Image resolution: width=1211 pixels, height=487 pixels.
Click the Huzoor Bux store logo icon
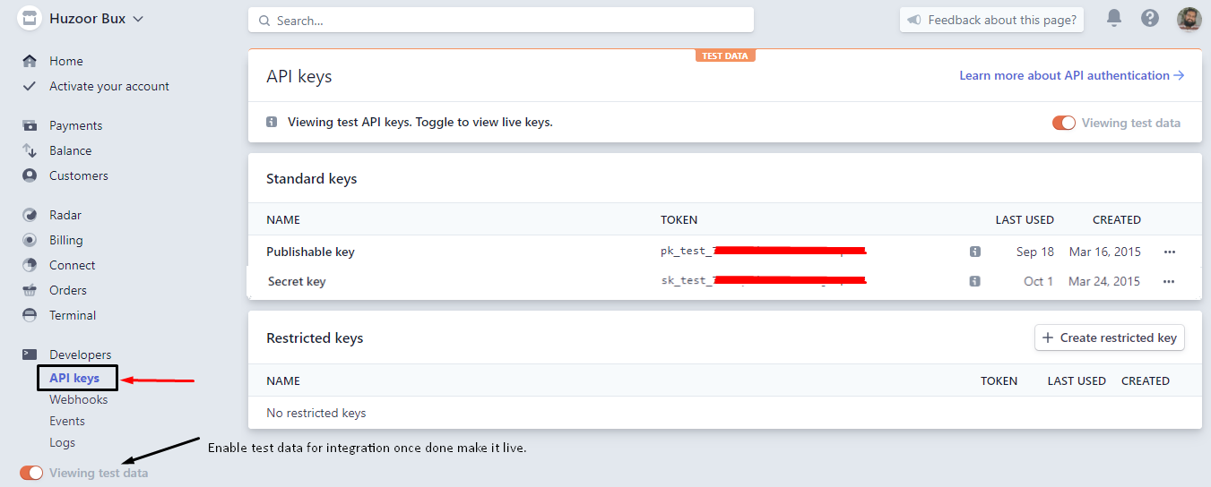click(30, 19)
